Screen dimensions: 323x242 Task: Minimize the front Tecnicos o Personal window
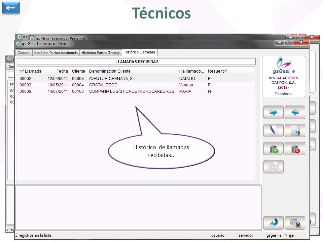279,42
